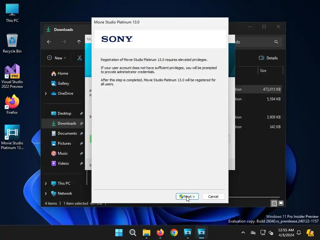Open Movie Studio Platinum 13 desktop shortcut
Screen dimensions: 320x240
point(12,137)
